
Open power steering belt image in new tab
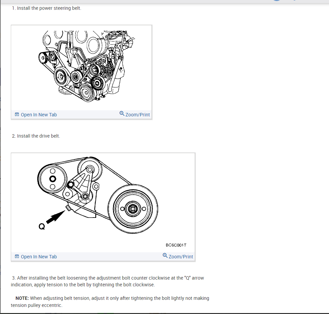coord(36,115)
